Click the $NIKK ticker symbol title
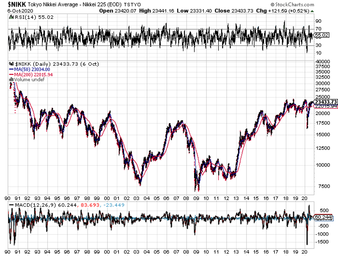Image resolution: width=338 pixels, height=256 pixels. point(16,5)
